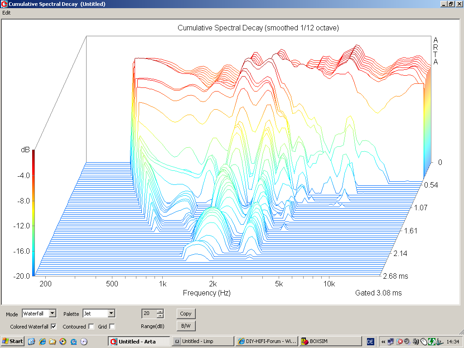Click the DE language indicator in taskbar
The height and width of the screenshot is (348, 464).
tap(370, 341)
